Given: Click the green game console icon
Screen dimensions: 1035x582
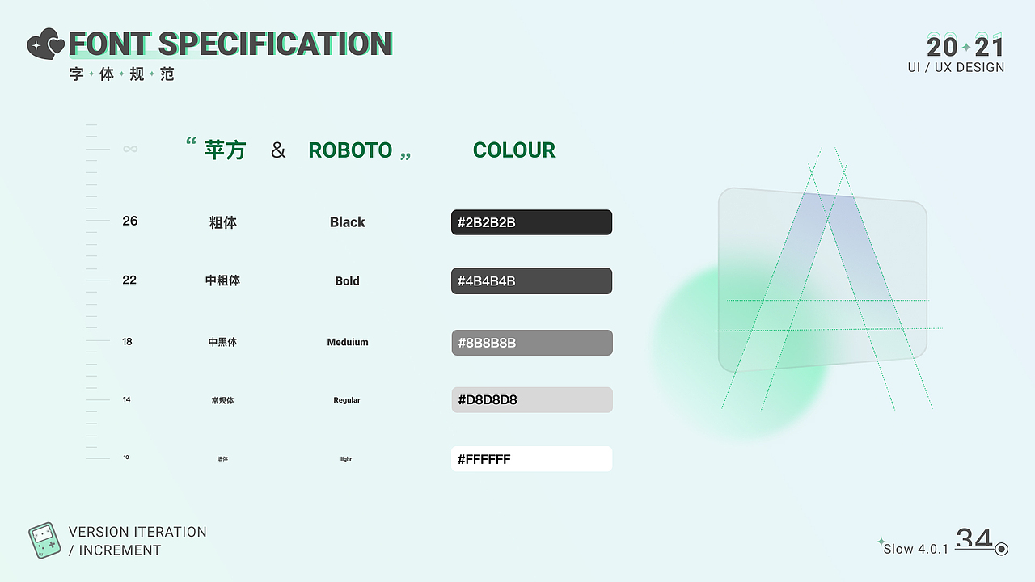Looking at the screenshot, I should pos(44,541).
